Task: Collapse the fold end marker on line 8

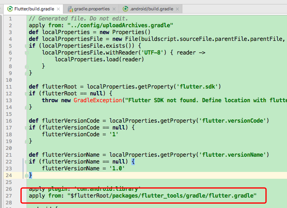Action: click(x=26, y=67)
